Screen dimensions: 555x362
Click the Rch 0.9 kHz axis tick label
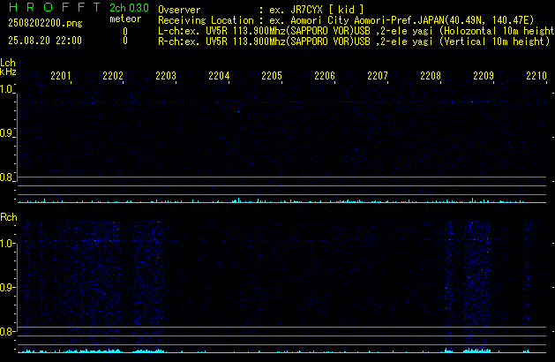[6, 287]
